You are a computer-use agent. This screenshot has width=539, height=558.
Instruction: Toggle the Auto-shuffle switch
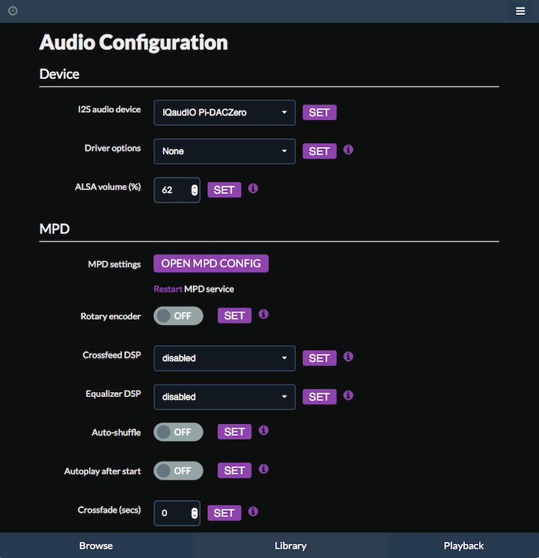click(179, 432)
